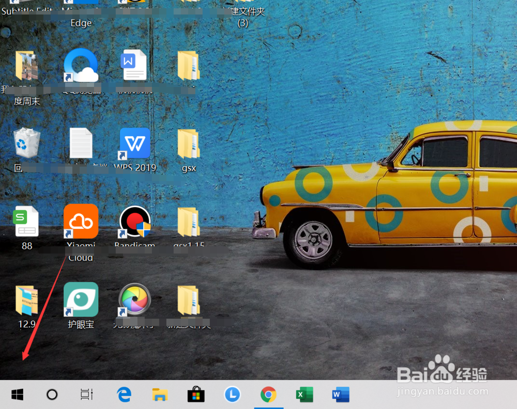Select the spreadsheet file named 88

tap(26, 221)
